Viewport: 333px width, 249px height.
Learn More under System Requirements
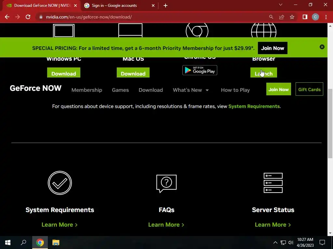point(60,225)
